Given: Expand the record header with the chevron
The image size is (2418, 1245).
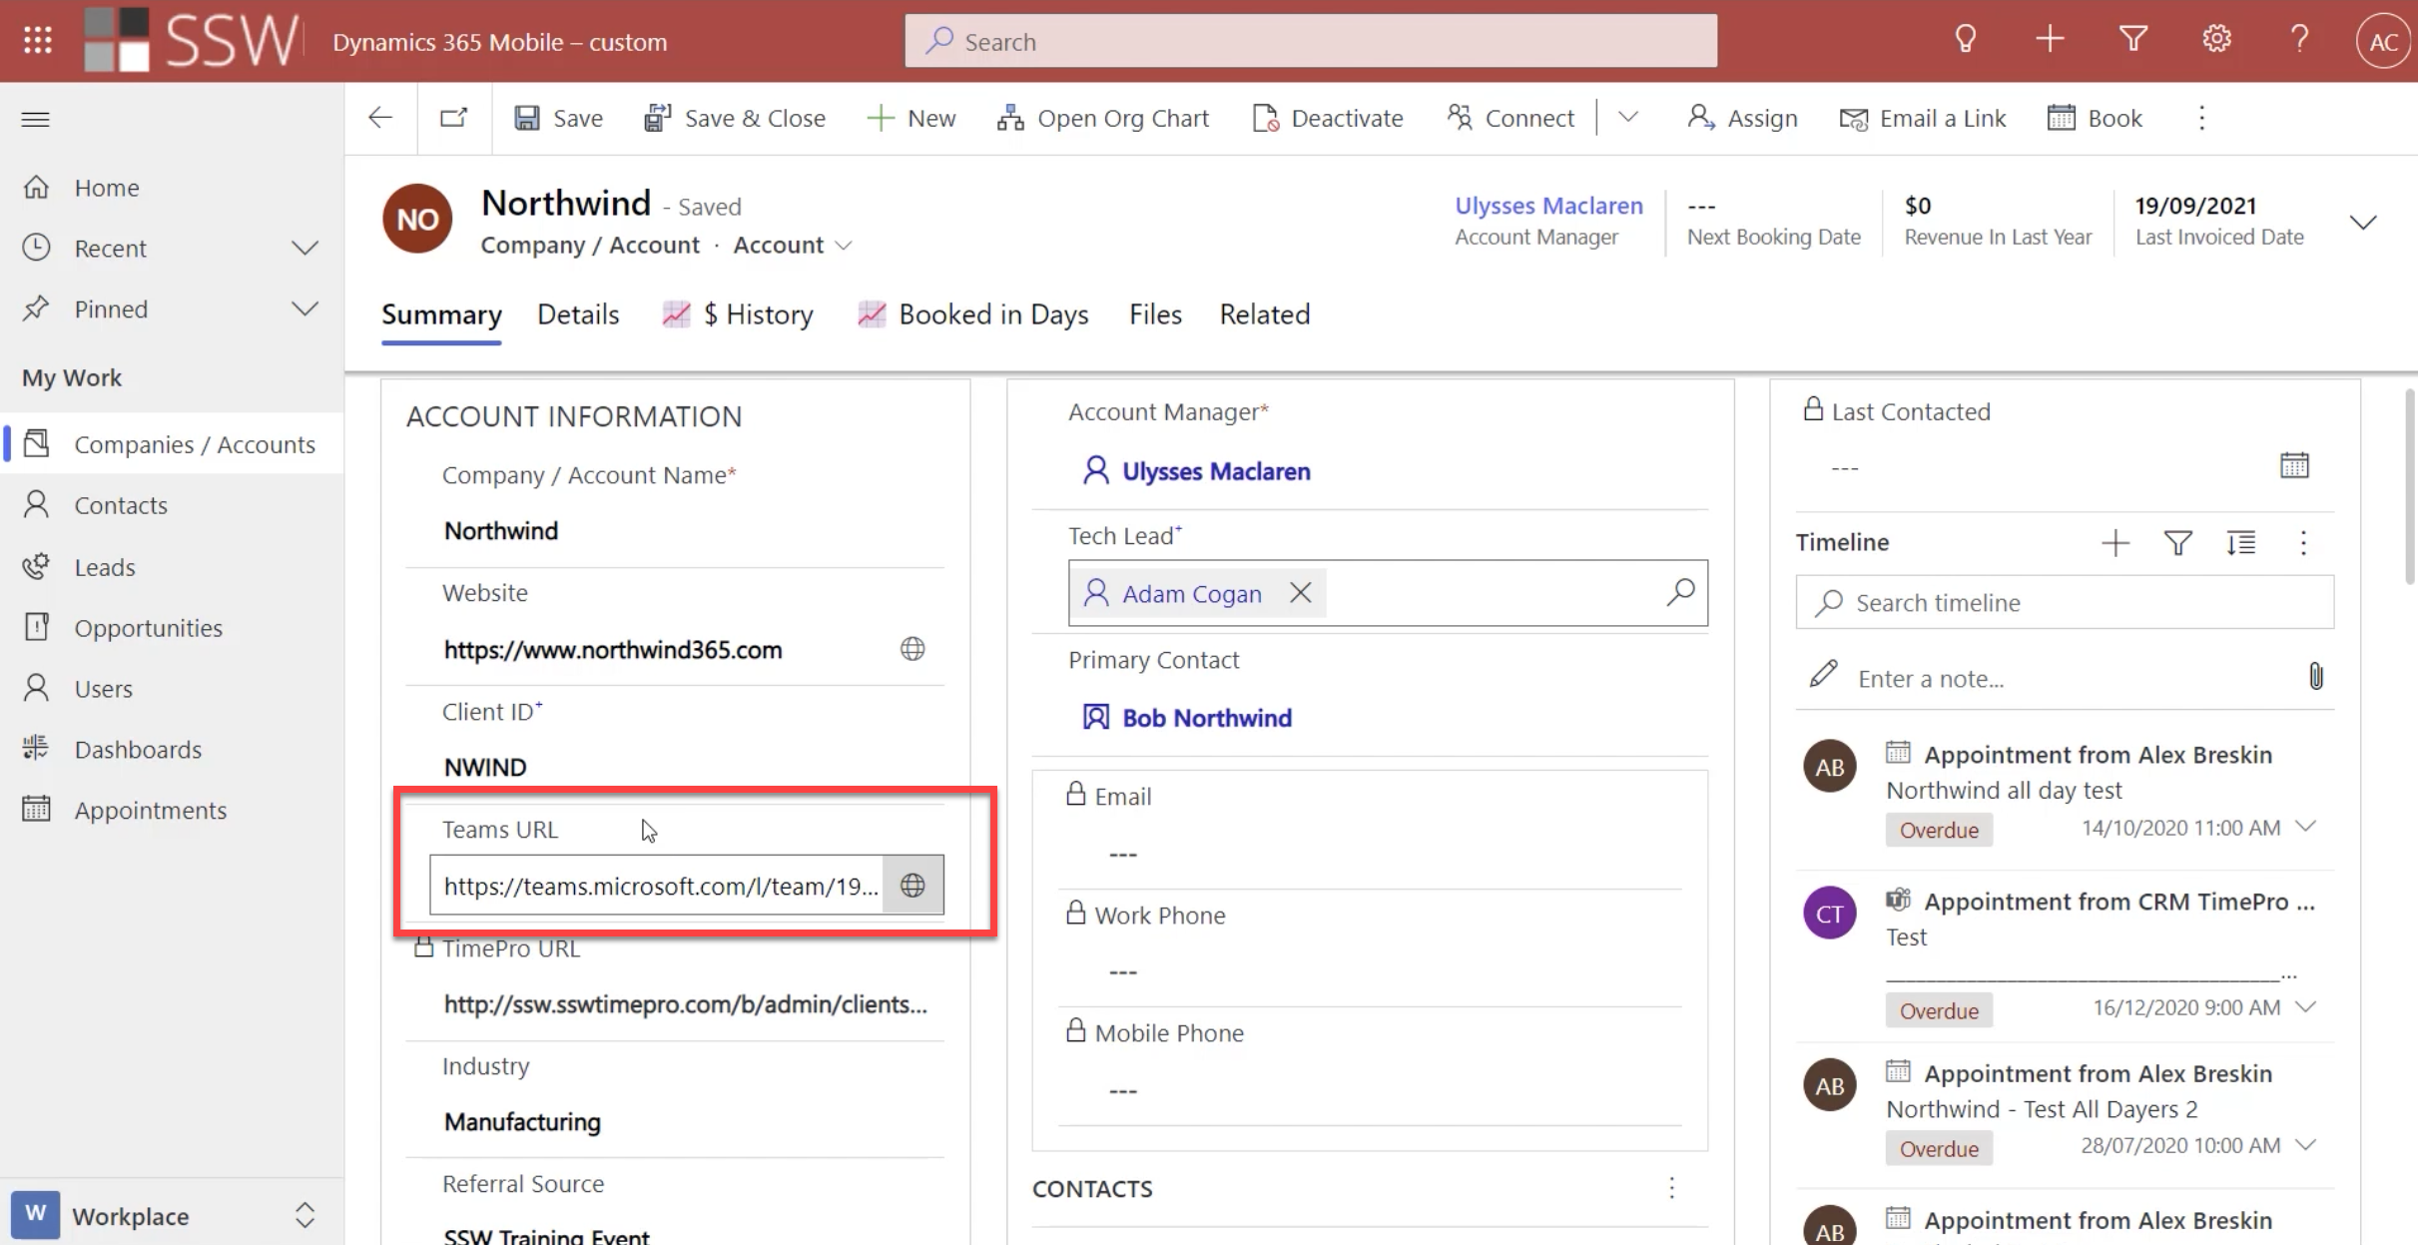Looking at the screenshot, I should (2362, 222).
